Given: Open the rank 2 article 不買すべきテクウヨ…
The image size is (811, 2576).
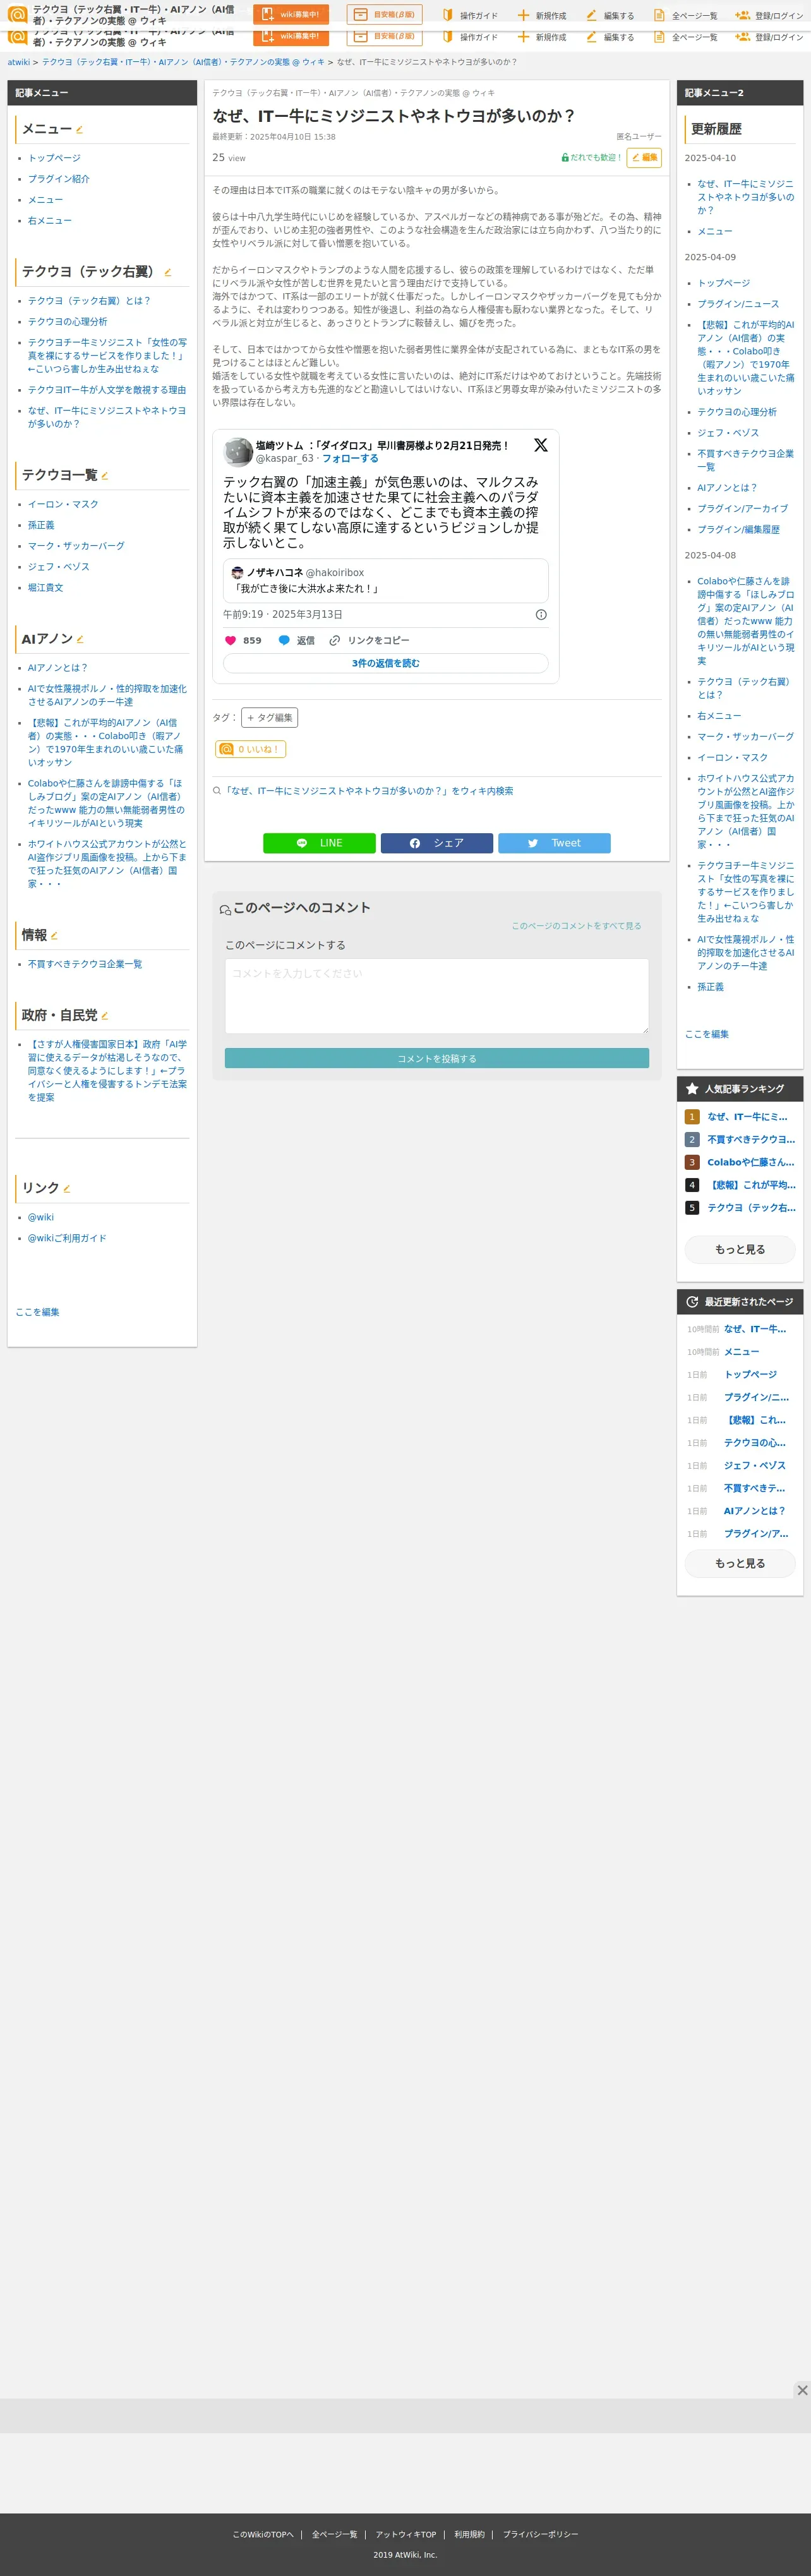Looking at the screenshot, I should pos(751,1139).
